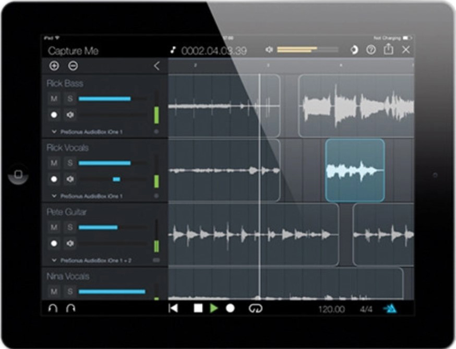Mute the Rick Bass track
Viewport: 456px width, 349px height.
pyautogui.click(x=54, y=99)
